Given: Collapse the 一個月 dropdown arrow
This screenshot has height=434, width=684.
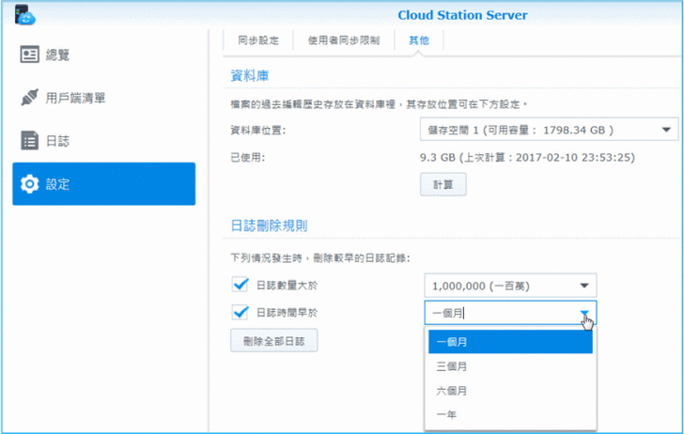Looking at the screenshot, I should point(583,314).
